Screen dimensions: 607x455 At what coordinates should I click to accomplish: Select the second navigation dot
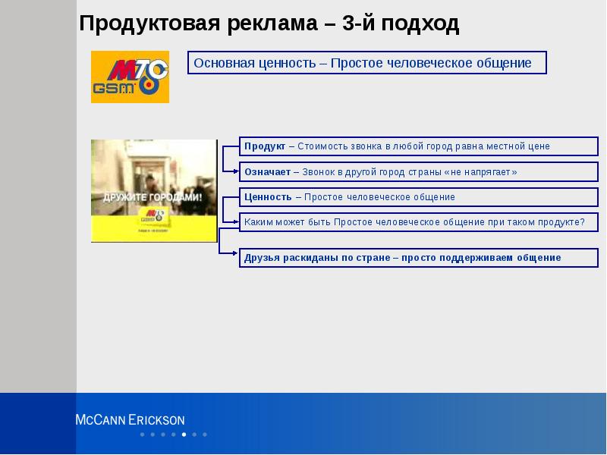[152, 434]
